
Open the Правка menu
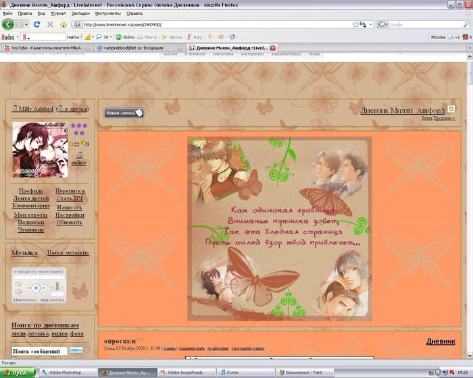pyautogui.click(x=25, y=13)
